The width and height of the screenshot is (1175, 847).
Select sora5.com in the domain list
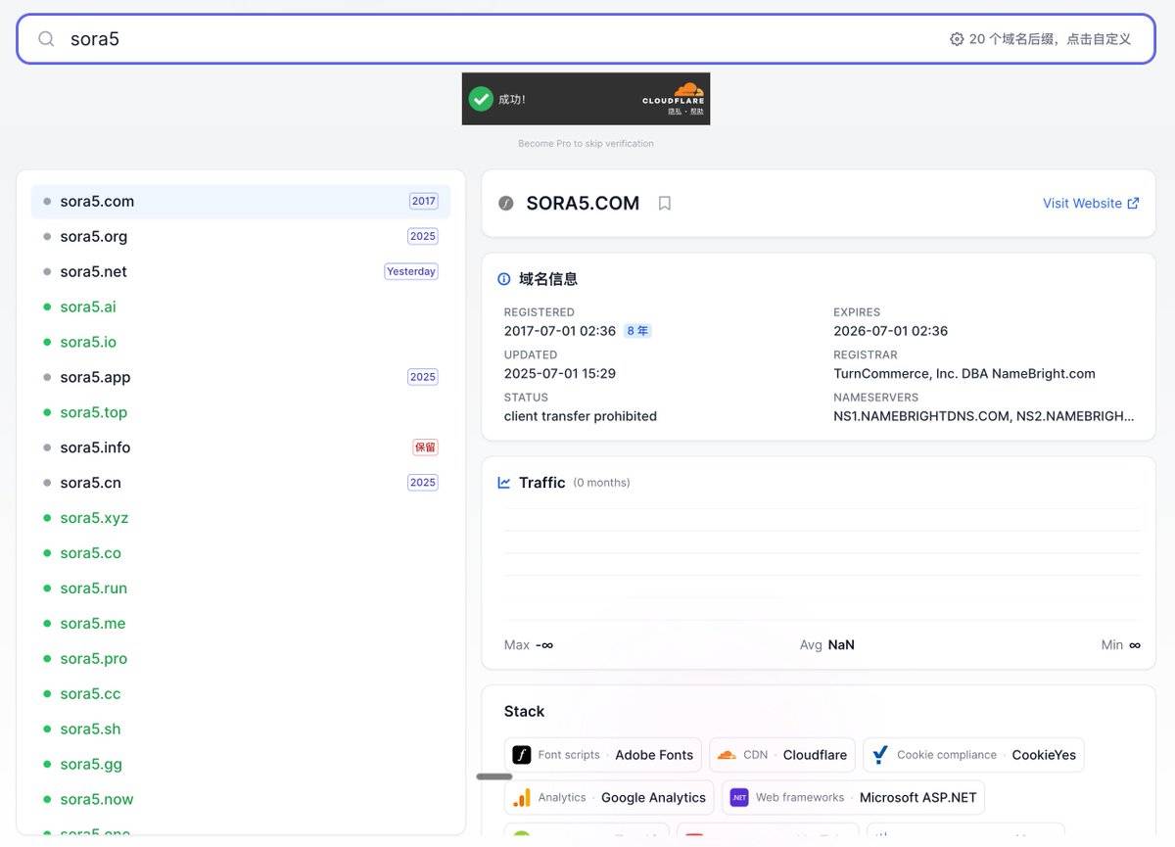(241, 202)
